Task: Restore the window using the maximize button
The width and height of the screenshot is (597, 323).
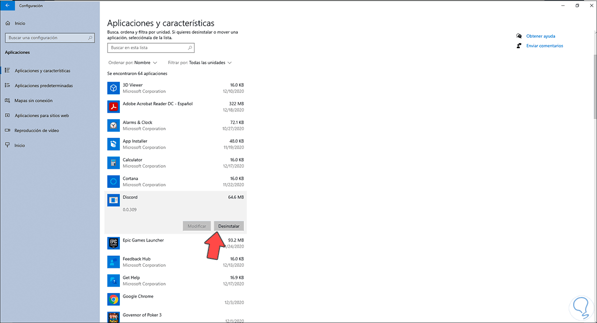Action: tap(577, 5)
